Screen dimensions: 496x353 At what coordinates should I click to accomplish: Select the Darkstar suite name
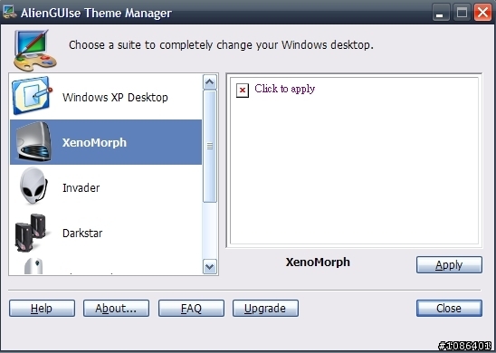[x=82, y=234]
